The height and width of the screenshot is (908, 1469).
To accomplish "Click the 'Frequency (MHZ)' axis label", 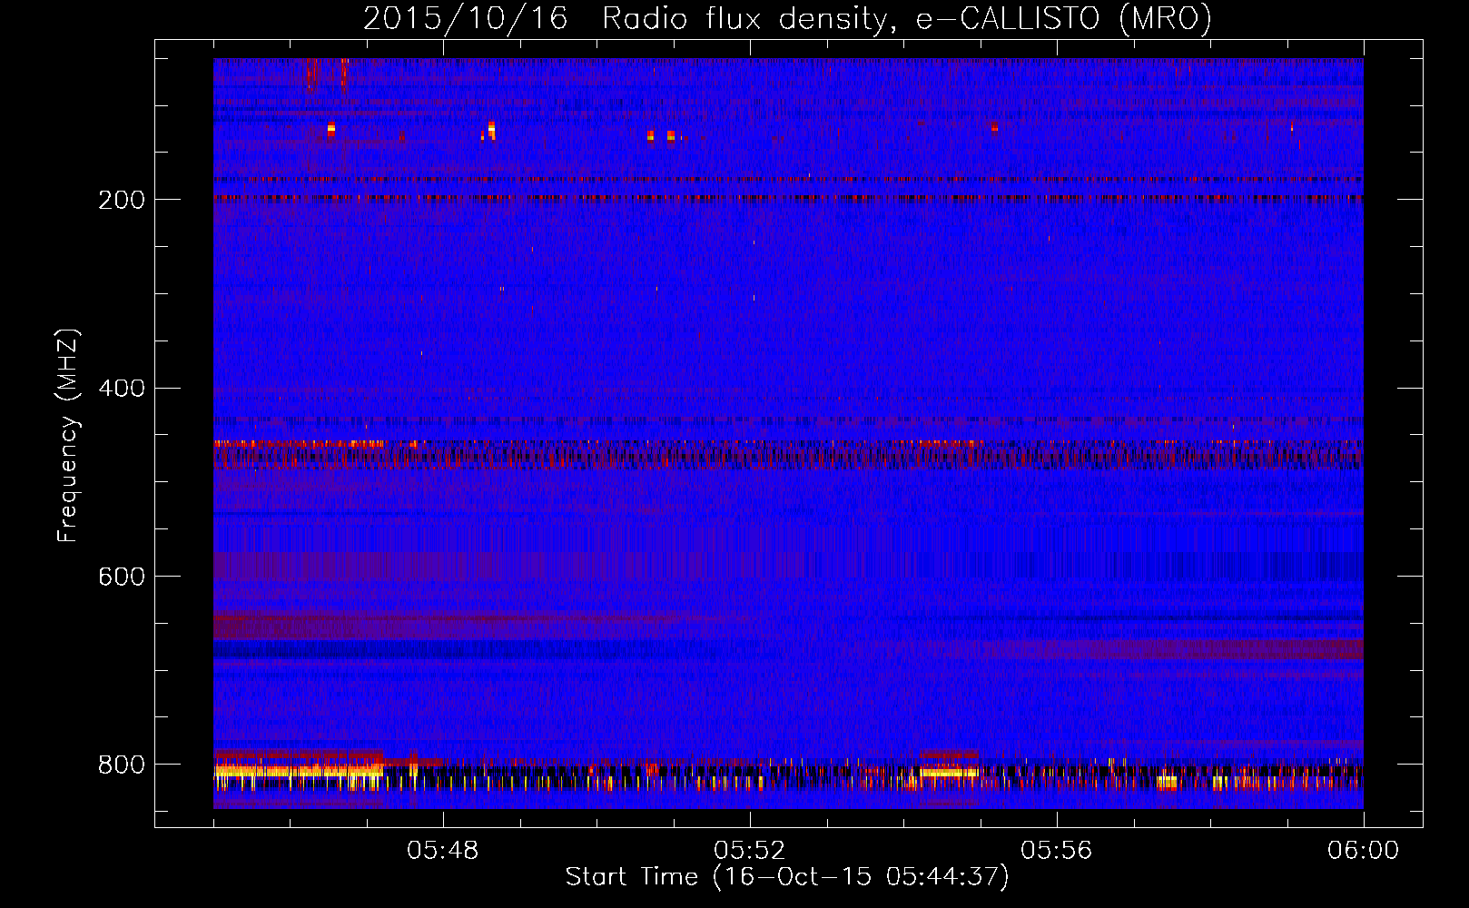I will [68, 436].
